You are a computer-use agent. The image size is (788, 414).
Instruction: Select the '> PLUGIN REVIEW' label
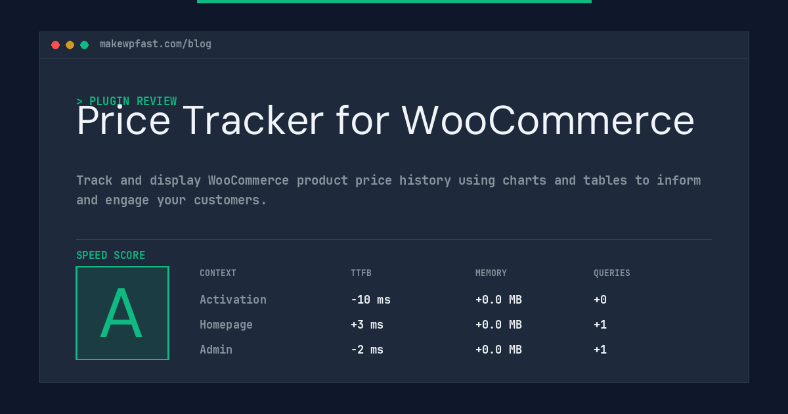[x=127, y=101]
